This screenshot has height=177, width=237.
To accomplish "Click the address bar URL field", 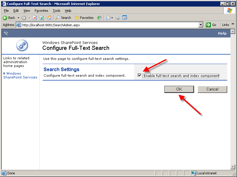I will tap(110, 25).
